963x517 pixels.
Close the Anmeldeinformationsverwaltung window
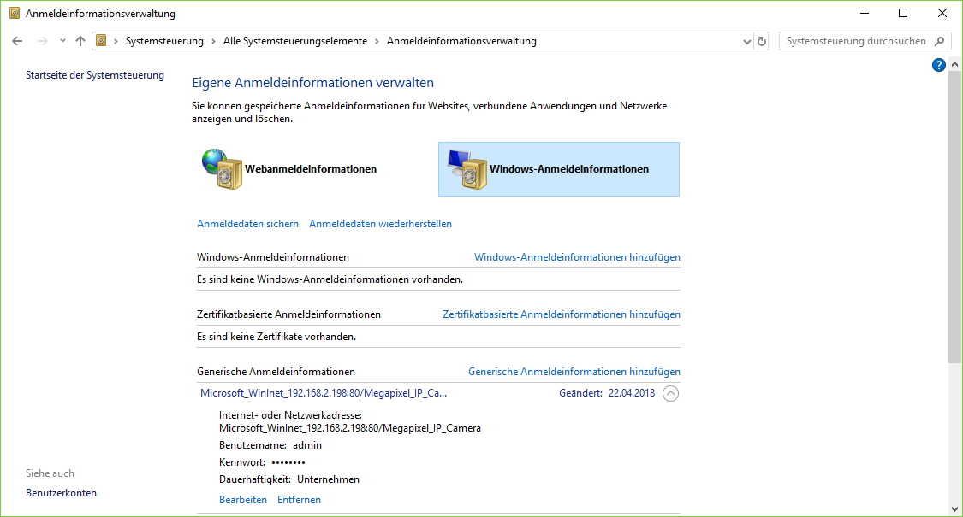point(942,13)
